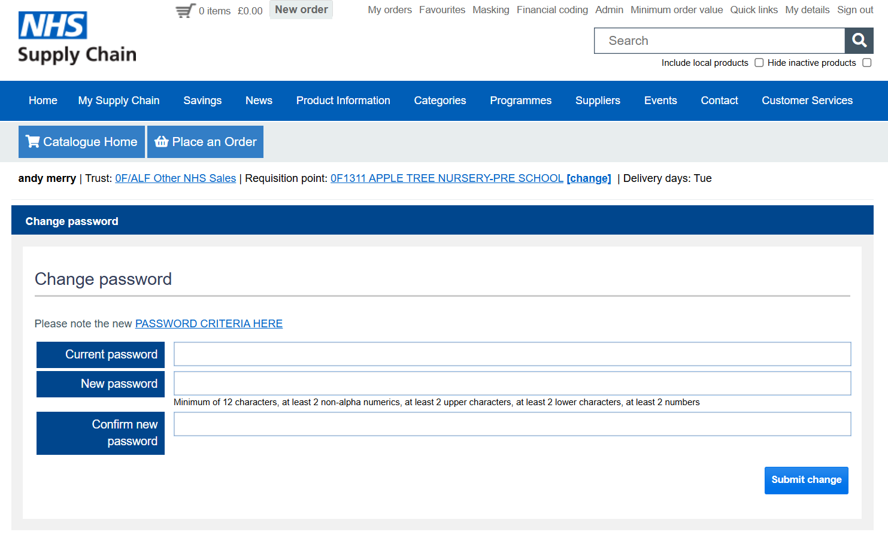Click the NHS Supply Chain logo
This screenshot has width=888, height=541.
pos(77,38)
